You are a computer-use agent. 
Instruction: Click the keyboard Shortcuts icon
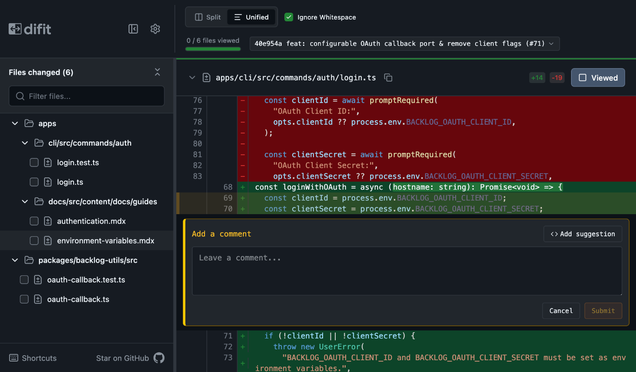14,358
